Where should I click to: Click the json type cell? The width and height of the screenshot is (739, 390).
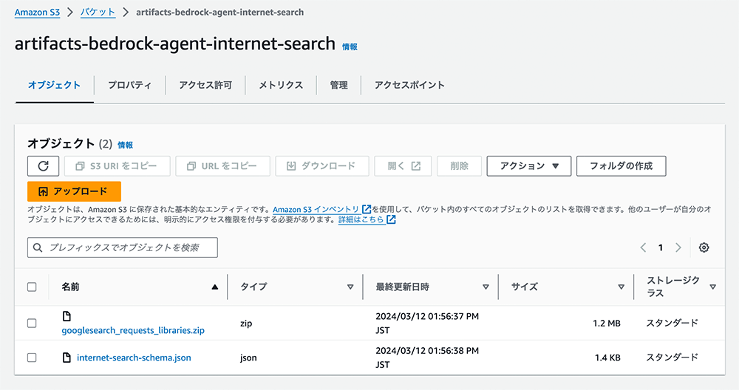(248, 357)
